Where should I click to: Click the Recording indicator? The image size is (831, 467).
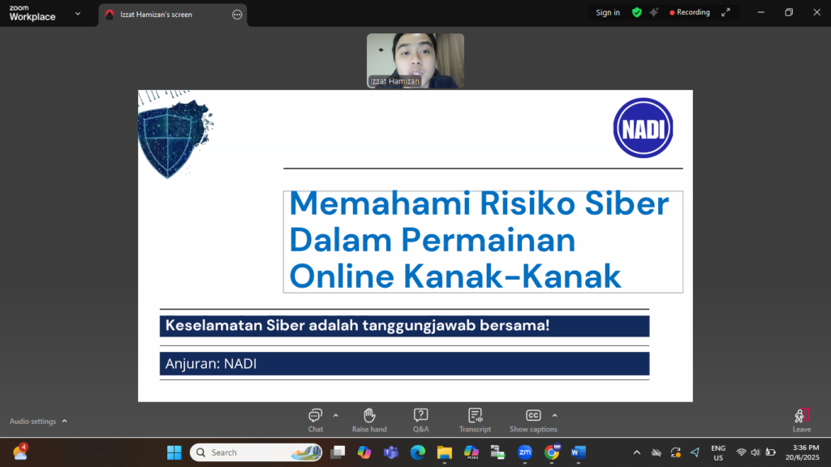[x=690, y=13]
